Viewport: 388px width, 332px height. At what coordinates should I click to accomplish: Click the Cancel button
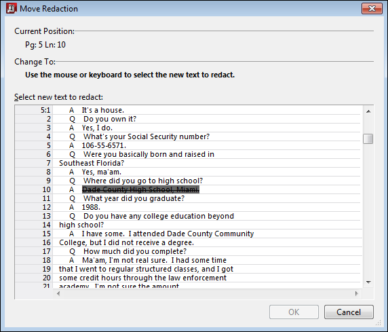[x=349, y=312]
